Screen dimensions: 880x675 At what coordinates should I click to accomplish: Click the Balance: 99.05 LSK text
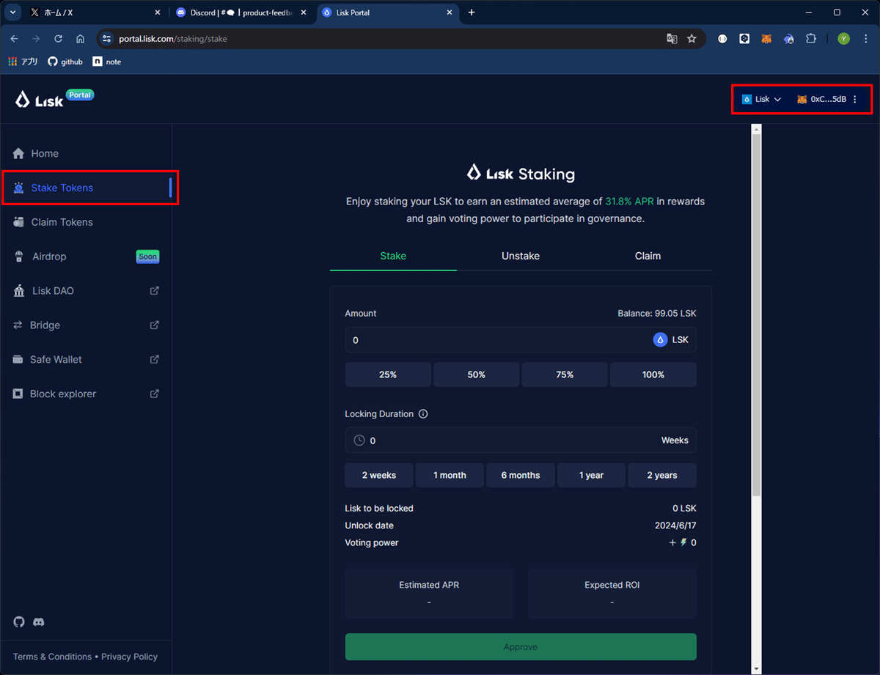(657, 313)
